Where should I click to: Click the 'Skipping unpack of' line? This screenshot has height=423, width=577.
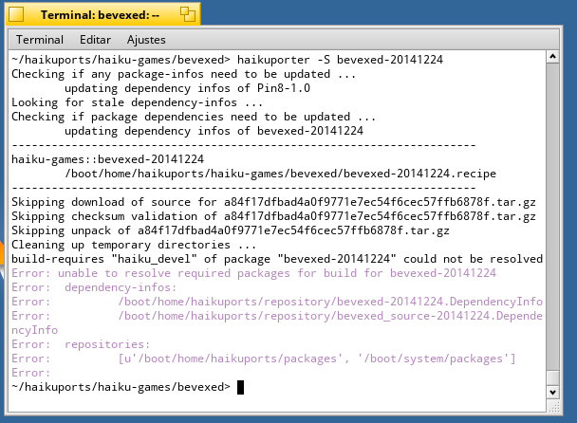click(x=231, y=230)
